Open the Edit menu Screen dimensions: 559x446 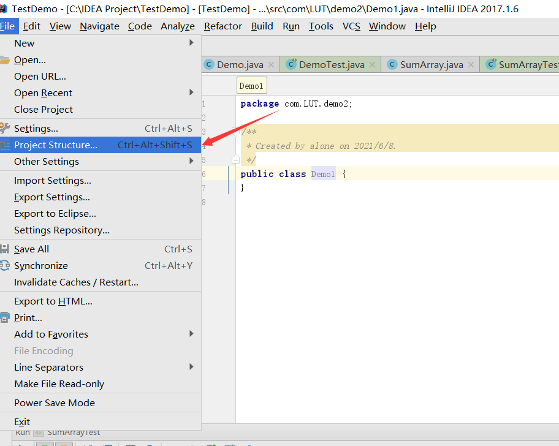(32, 26)
